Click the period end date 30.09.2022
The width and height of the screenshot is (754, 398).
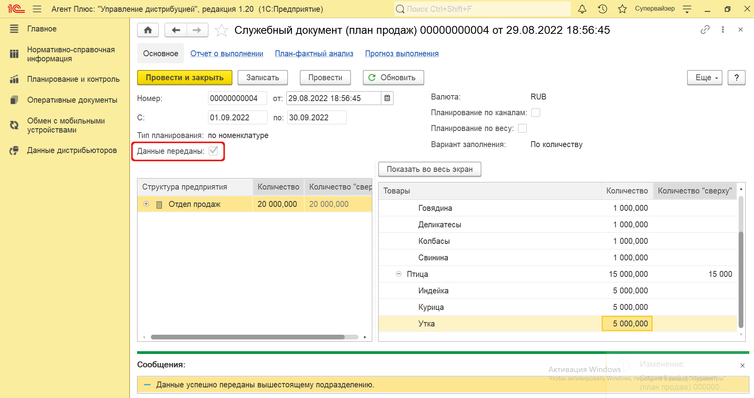317,118
